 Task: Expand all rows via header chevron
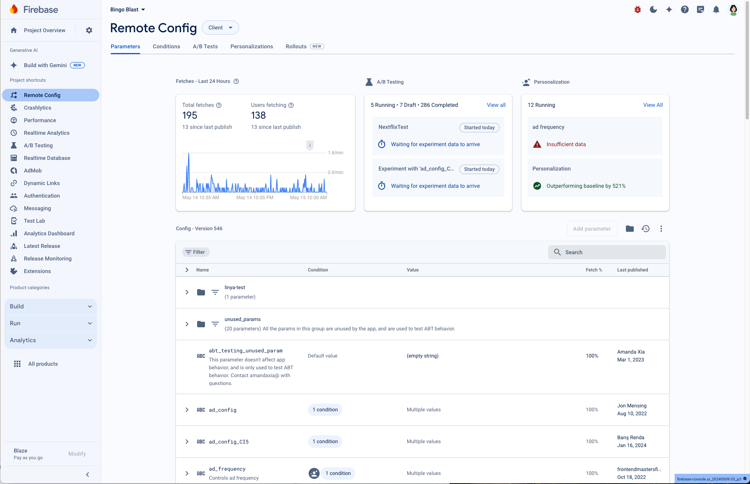(187, 270)
